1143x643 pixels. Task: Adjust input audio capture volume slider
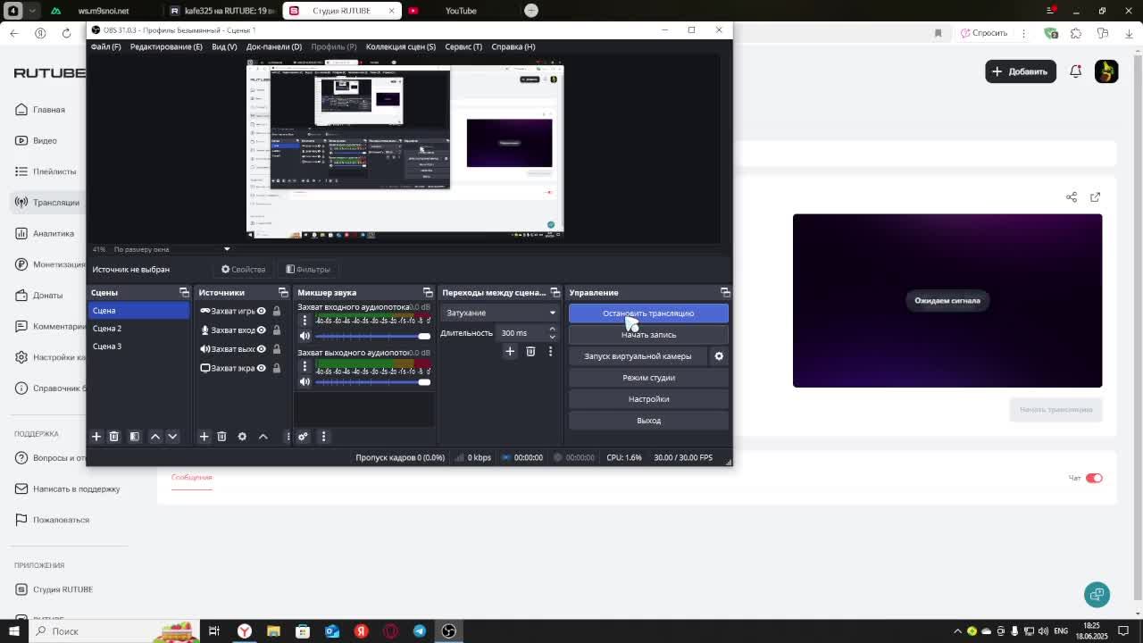(x=372, y=336)
